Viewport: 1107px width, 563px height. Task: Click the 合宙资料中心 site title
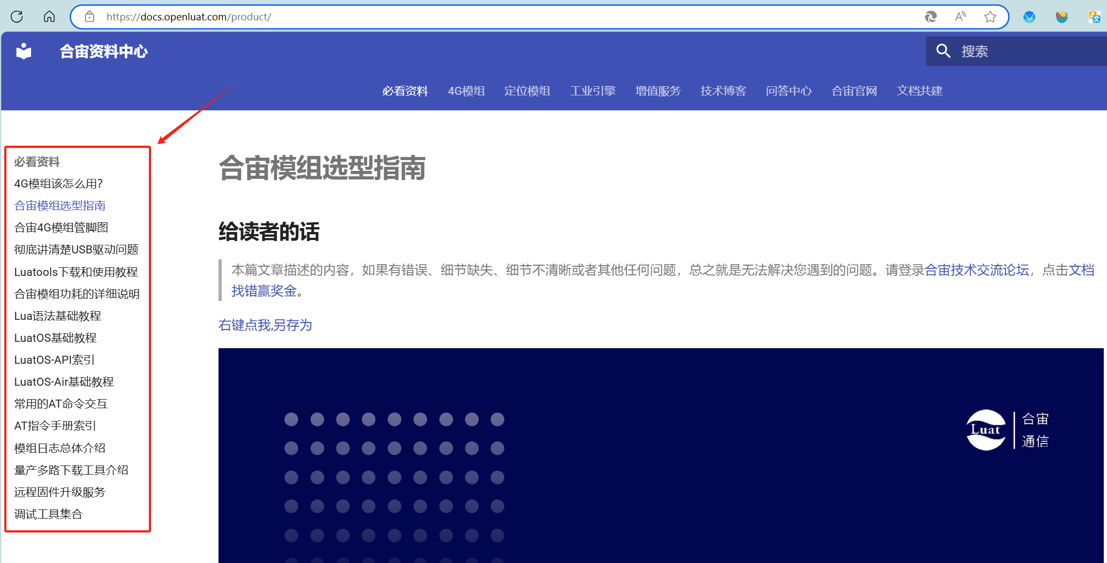click(104, 51)
